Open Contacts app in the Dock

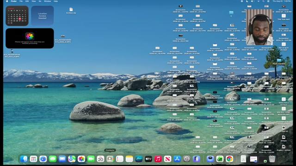coord(110,159)
